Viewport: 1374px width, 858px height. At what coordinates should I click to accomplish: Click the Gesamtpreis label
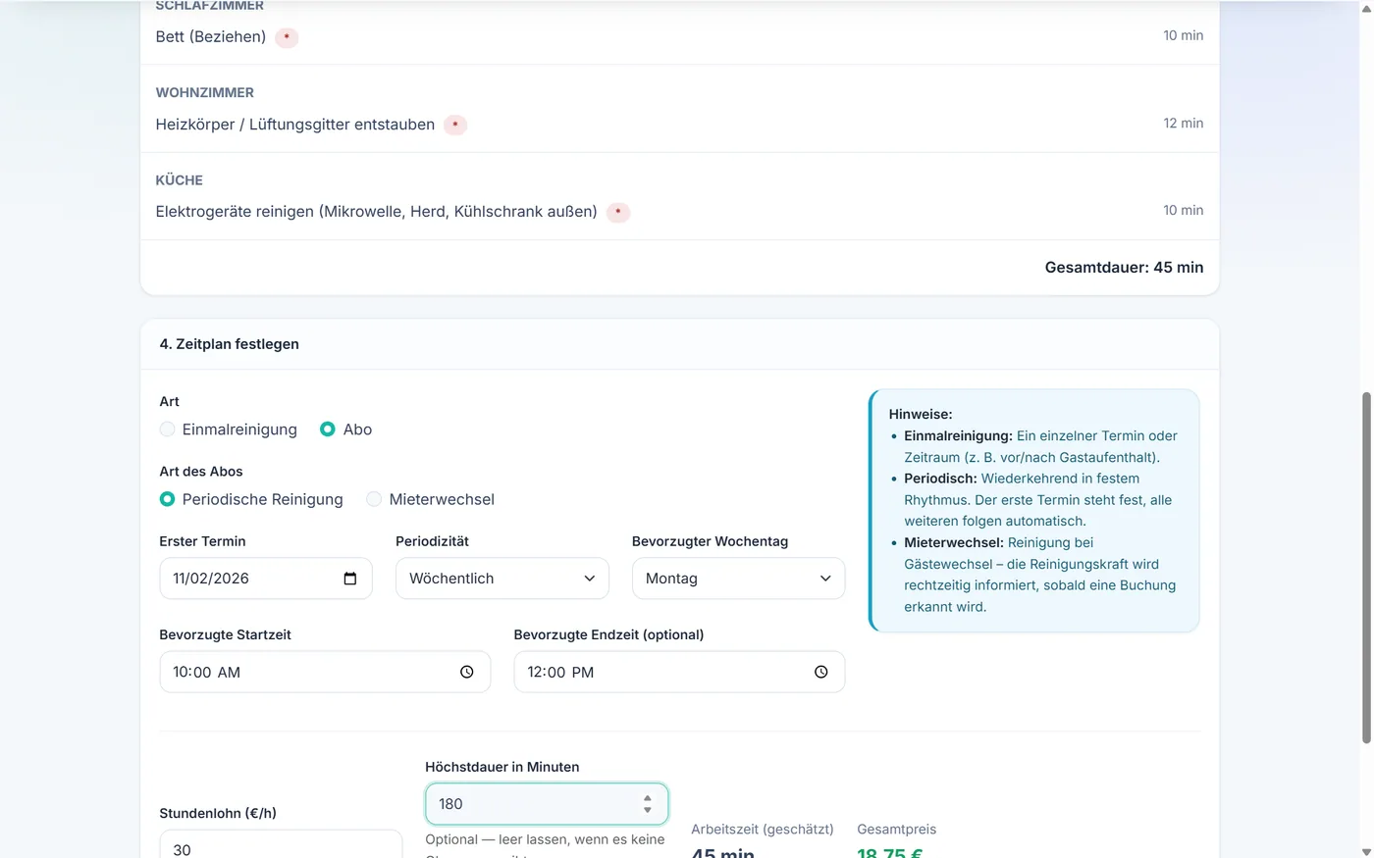pos(897,830)
